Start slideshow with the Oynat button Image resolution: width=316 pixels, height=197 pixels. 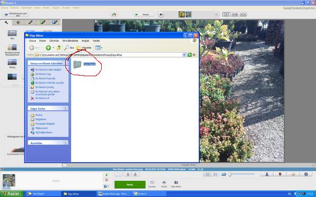point(144,15)
